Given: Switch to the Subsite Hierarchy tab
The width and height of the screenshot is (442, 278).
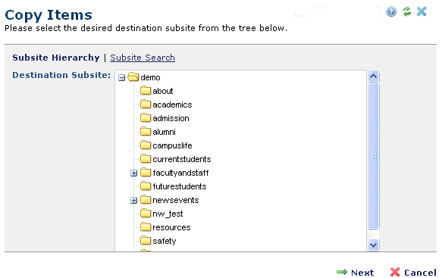Looking at the screenshot, I should click(x=56, y=58).
